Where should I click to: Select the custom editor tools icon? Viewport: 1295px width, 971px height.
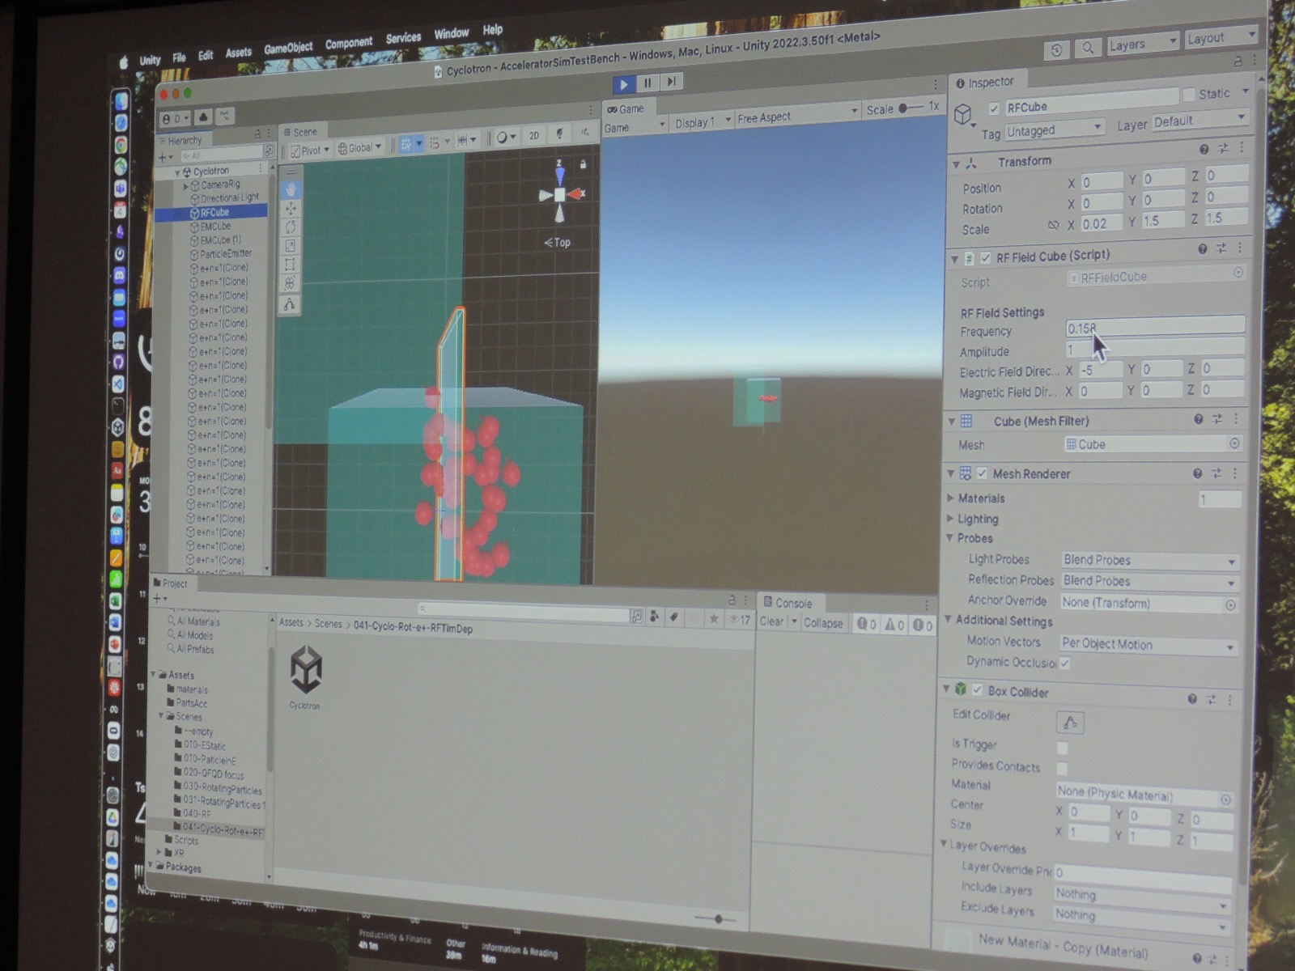point(290,304)
